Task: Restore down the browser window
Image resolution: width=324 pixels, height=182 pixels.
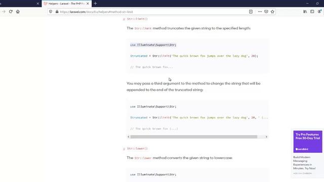Action: (317, 4)
